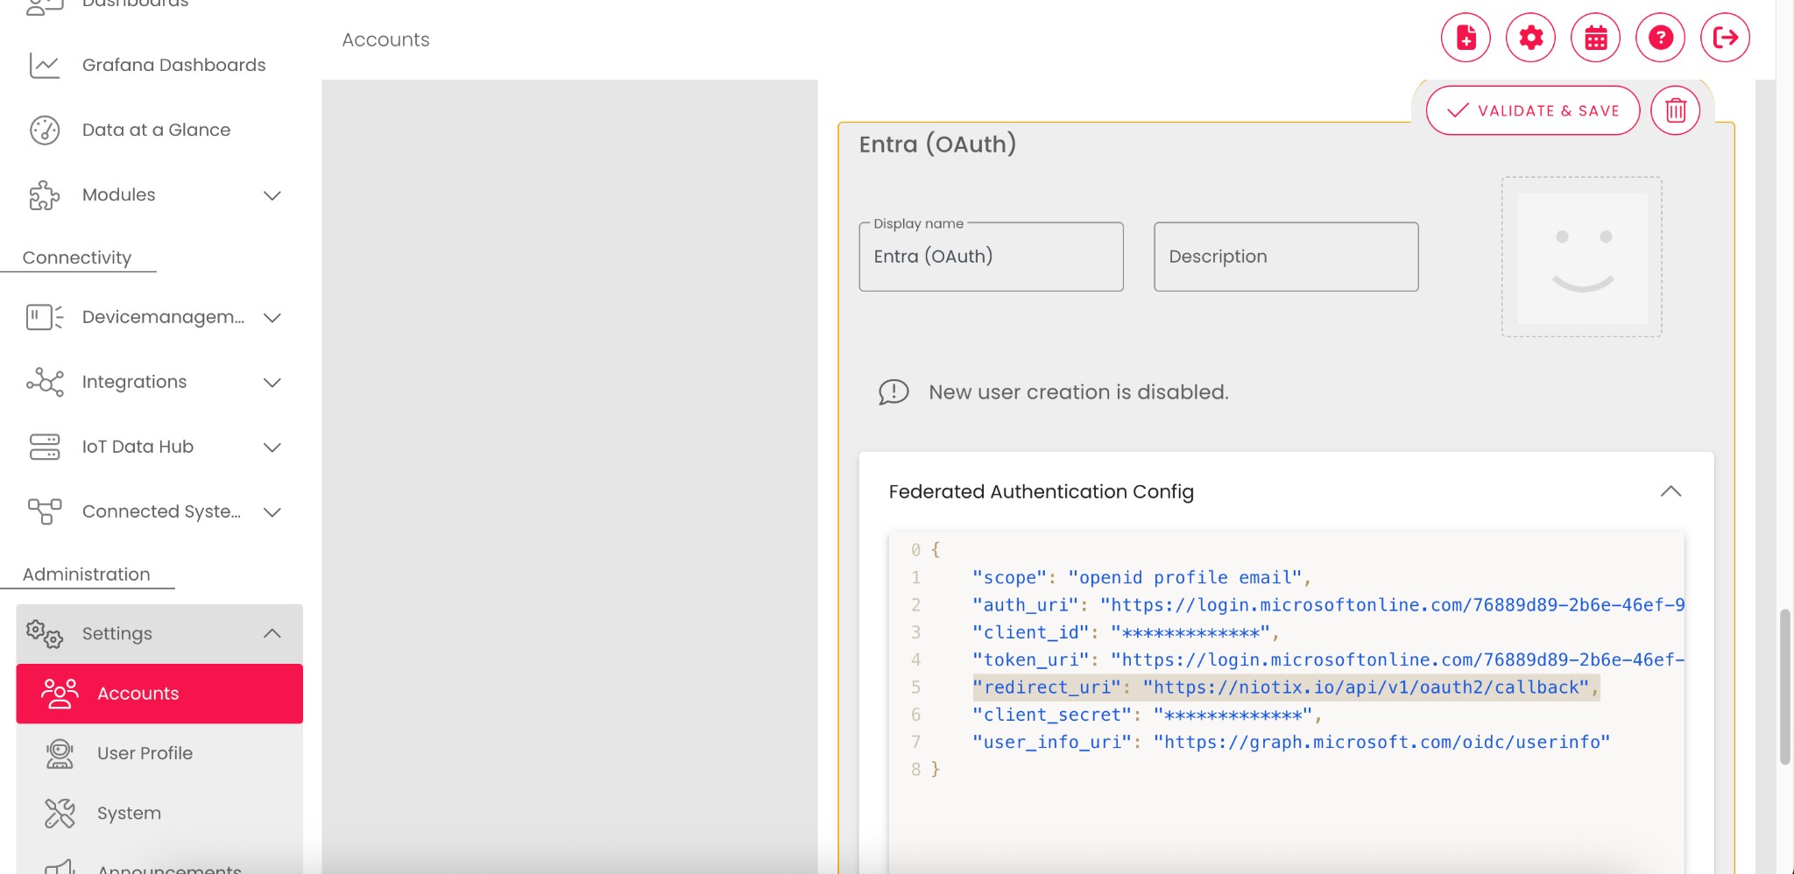Viewport: 1794px width, 874px height.
Task: Click the Modules puzzle icon
Action: point(45,195)
